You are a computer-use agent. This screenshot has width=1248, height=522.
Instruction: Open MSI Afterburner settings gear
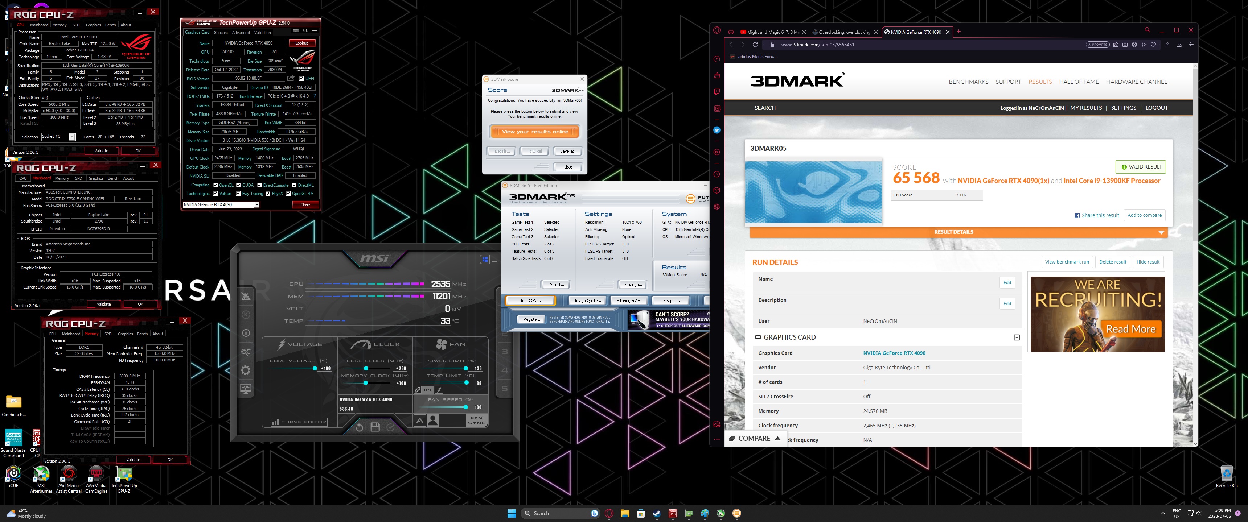tap(246, 370)
